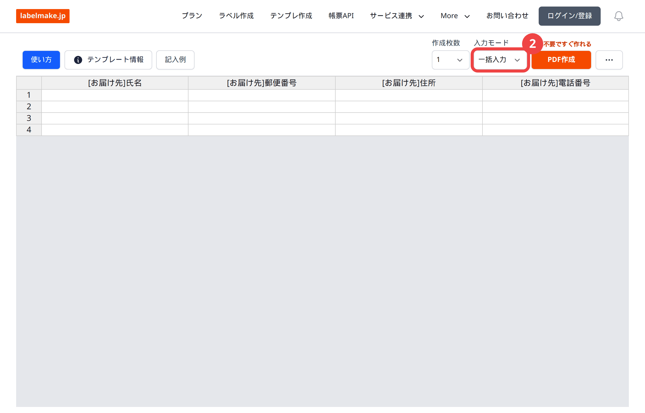Open ラベル作成 in the navigation

236,16
